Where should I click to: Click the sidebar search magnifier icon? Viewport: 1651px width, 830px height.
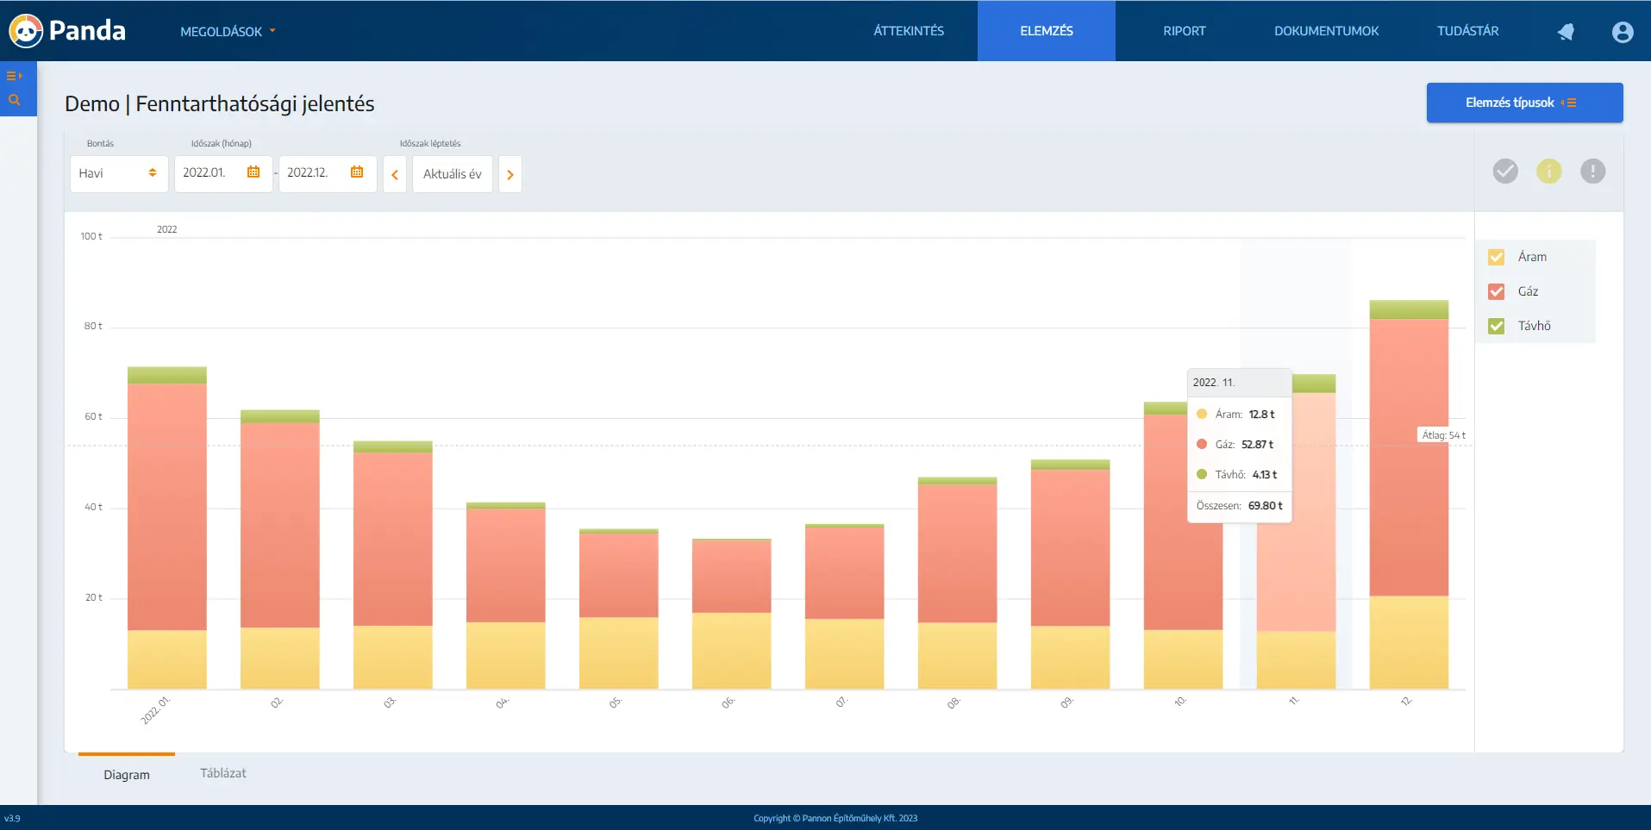[14, 100]
